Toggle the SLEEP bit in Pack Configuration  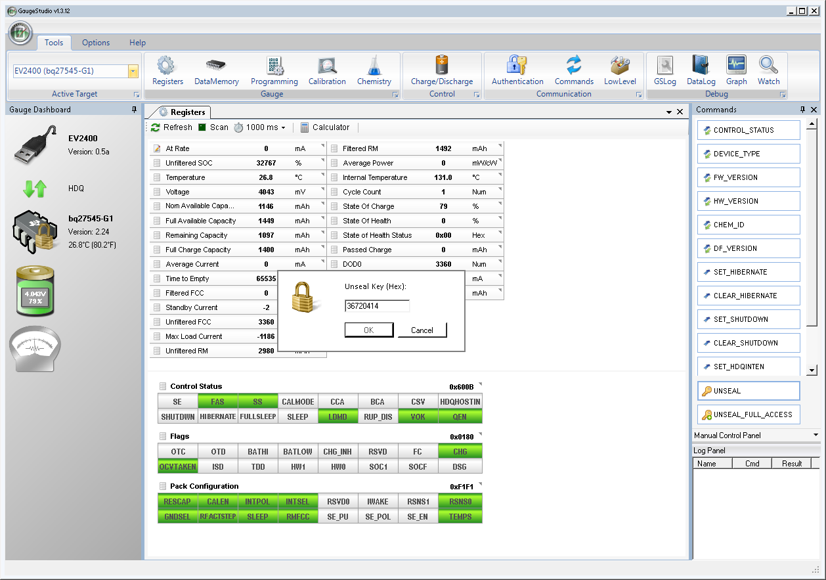click(x=257, y=517)
